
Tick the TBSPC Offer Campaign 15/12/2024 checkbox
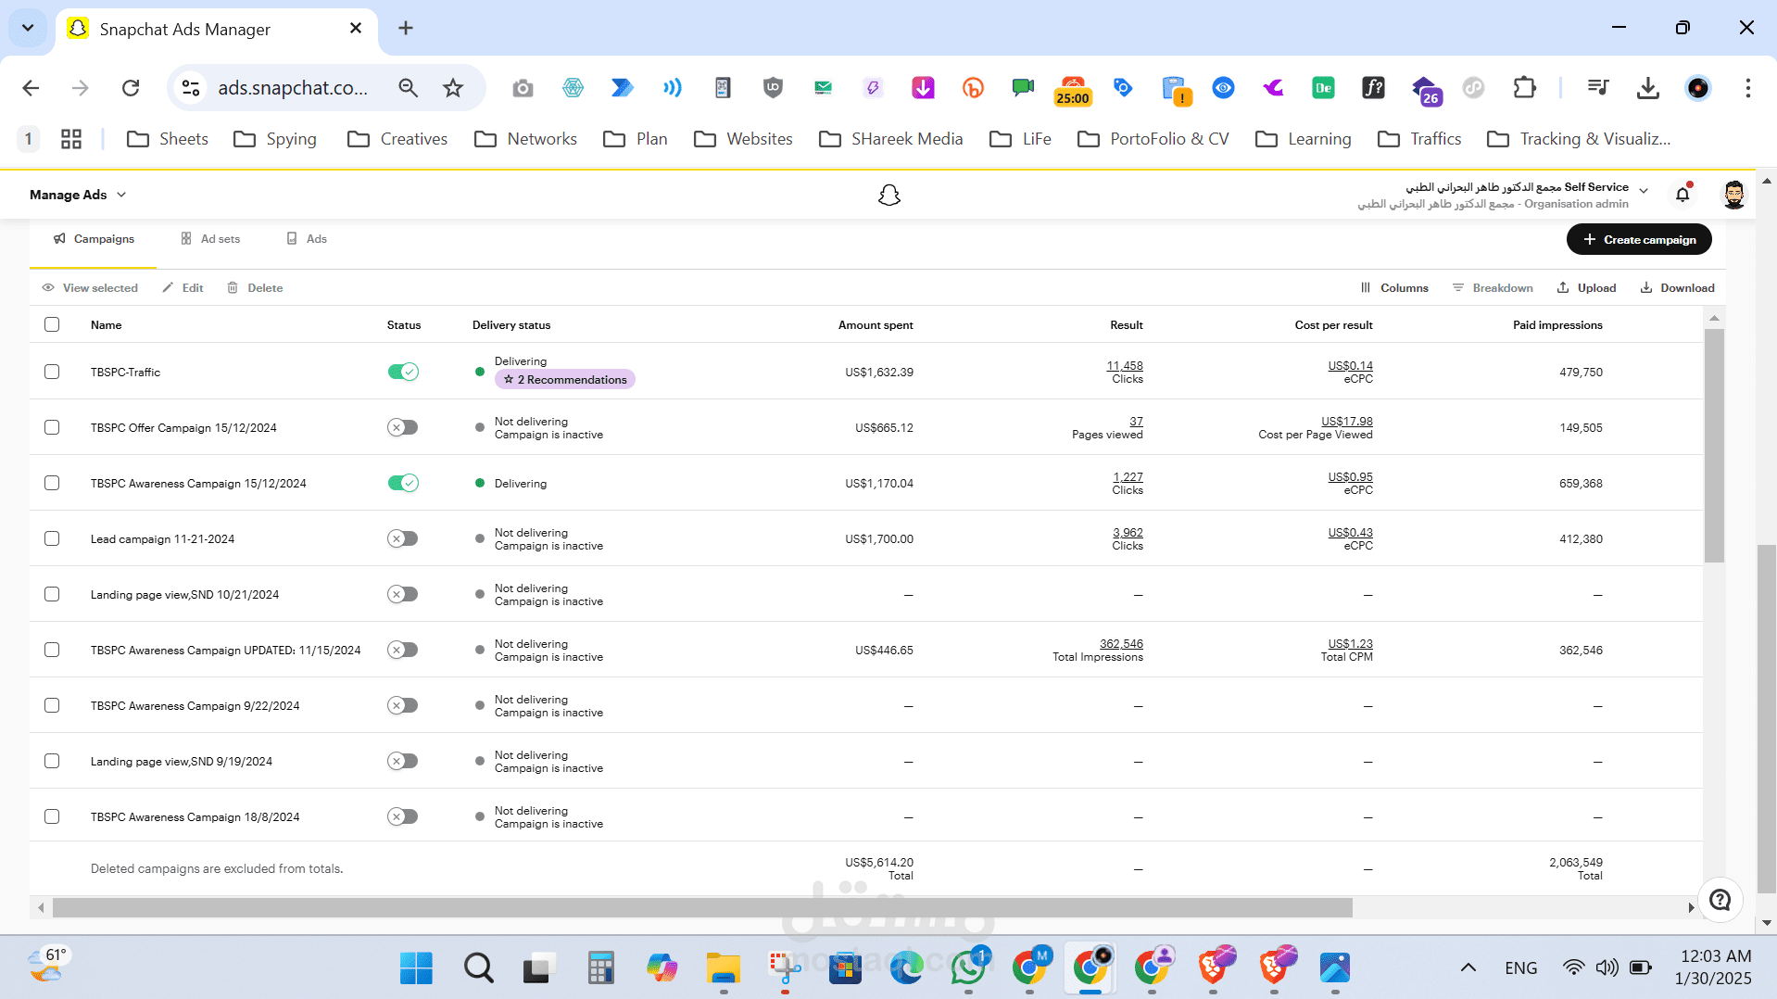pos(52,427)
